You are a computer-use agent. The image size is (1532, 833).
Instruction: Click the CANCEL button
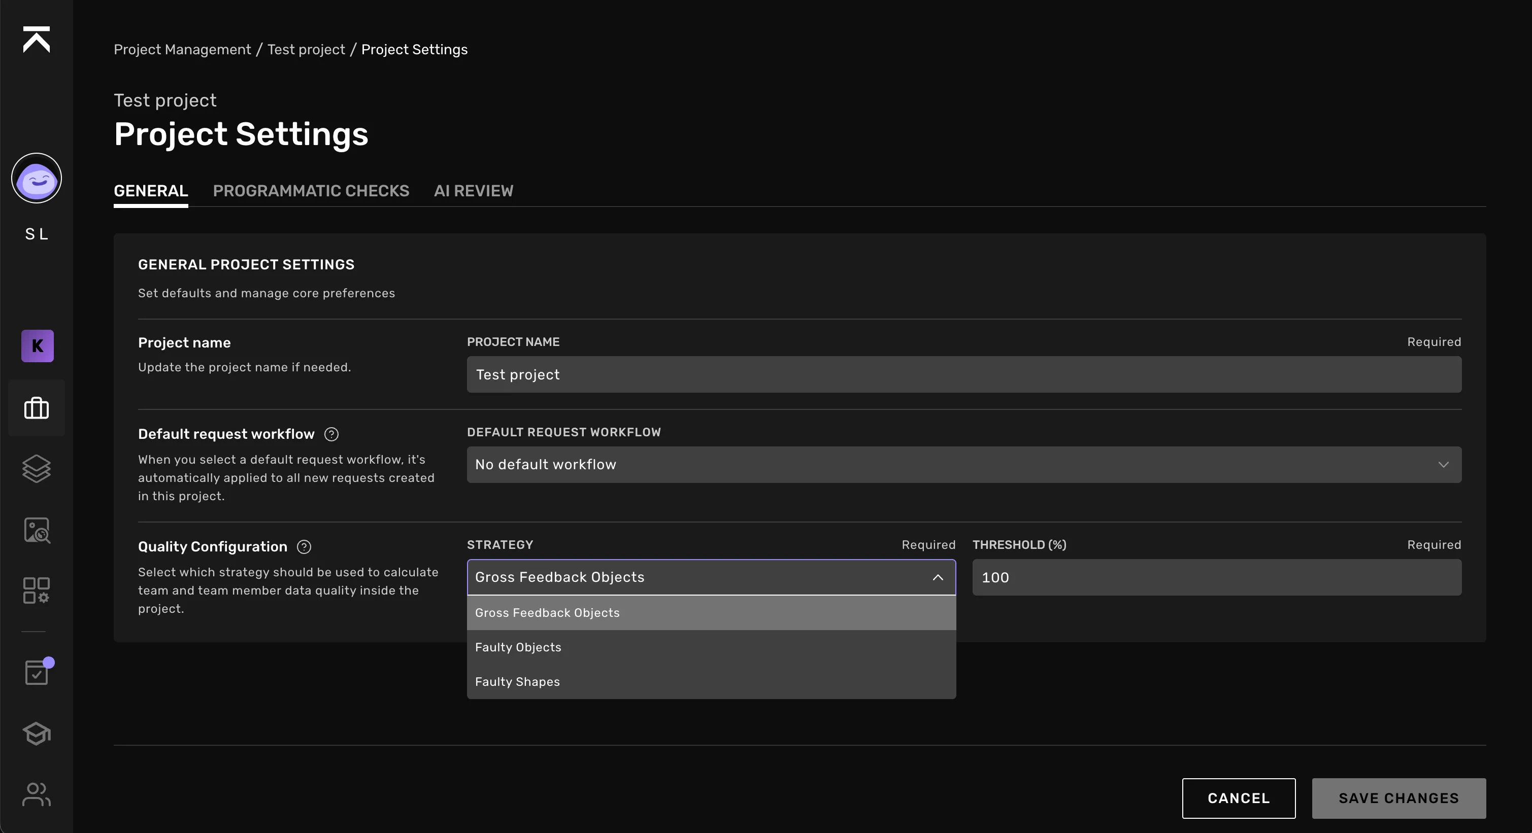click(1239, 798)
